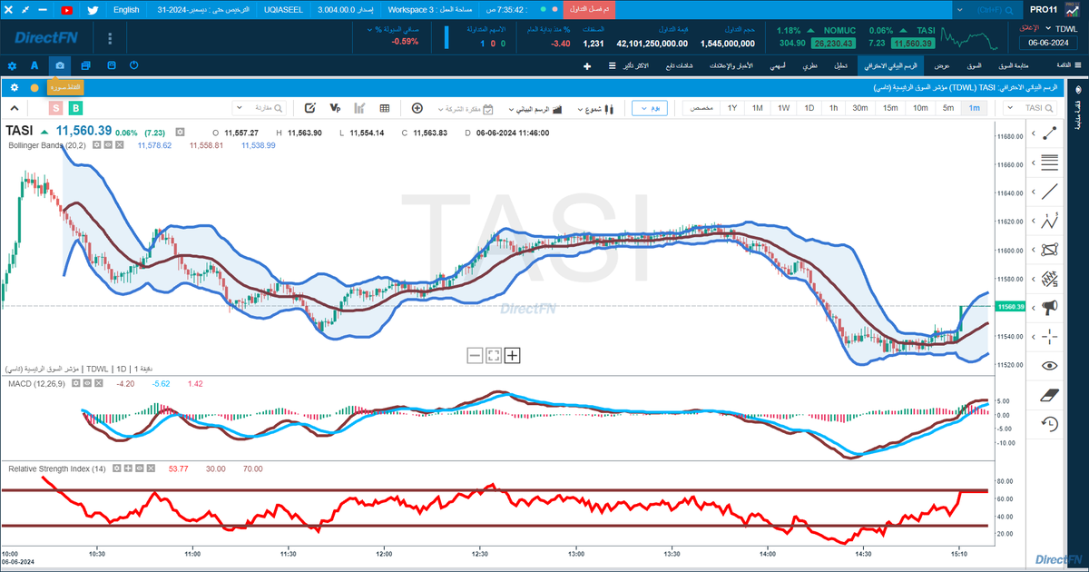Image resolution: width=1089 pixels, height=572 pixels.
Task: Open the chart widget settings gear
Action: (x=15, y=87)
